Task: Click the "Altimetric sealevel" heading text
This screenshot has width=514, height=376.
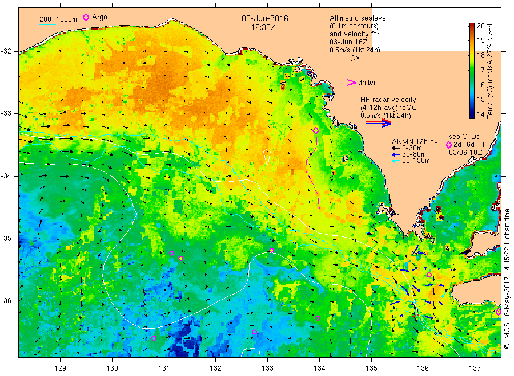Action: point(359,18)
